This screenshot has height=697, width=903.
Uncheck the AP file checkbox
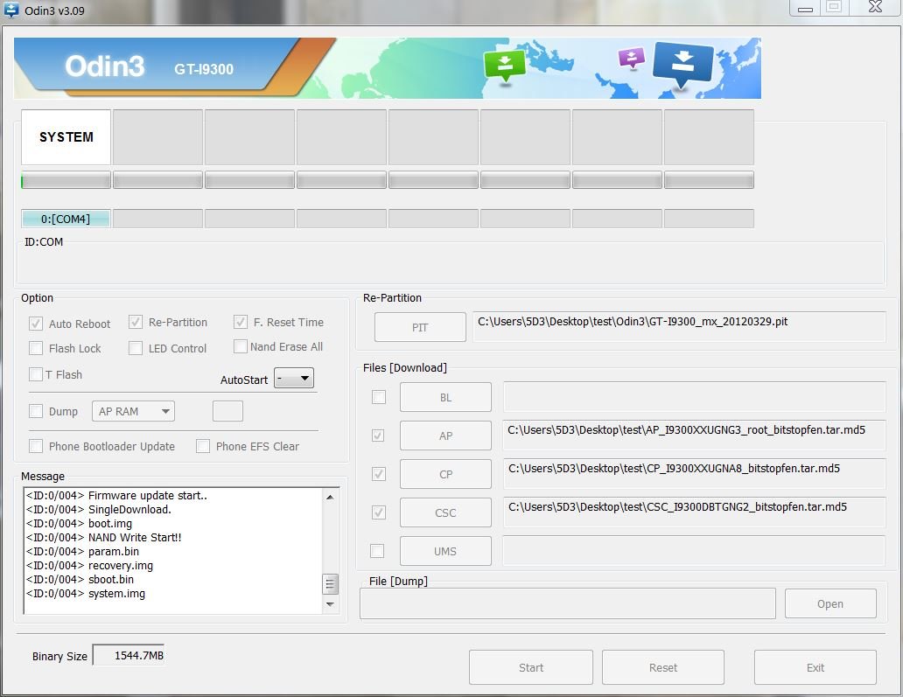point(378,436)
